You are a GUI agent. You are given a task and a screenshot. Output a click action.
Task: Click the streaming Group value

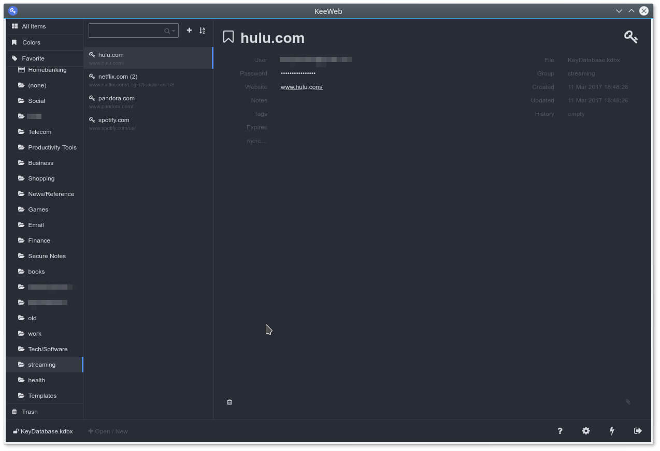coord(581,73)
